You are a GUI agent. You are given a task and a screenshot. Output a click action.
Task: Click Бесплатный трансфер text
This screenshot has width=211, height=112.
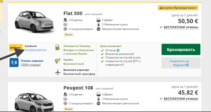pos(79,74)
